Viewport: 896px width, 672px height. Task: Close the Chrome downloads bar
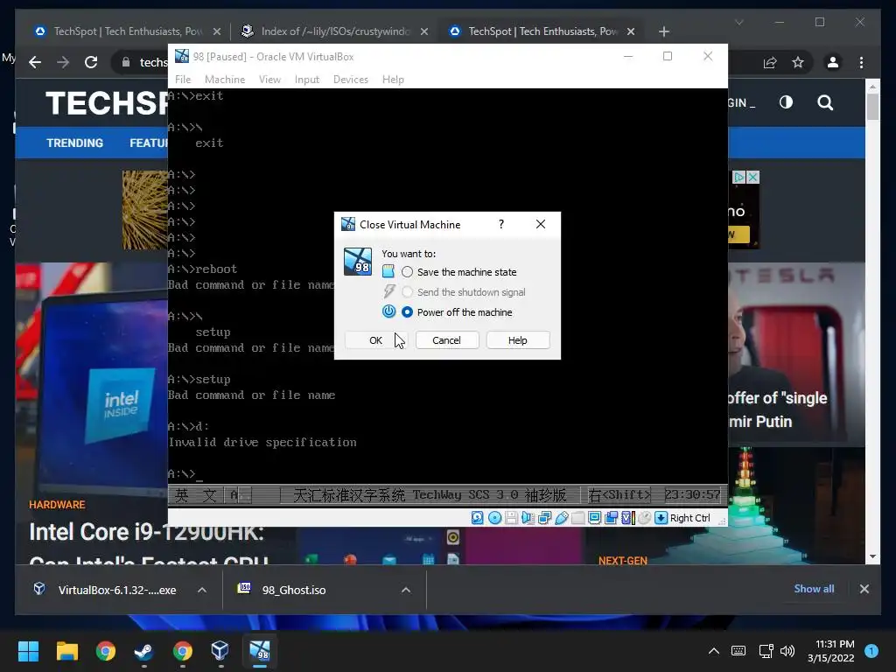coord(864,589)
